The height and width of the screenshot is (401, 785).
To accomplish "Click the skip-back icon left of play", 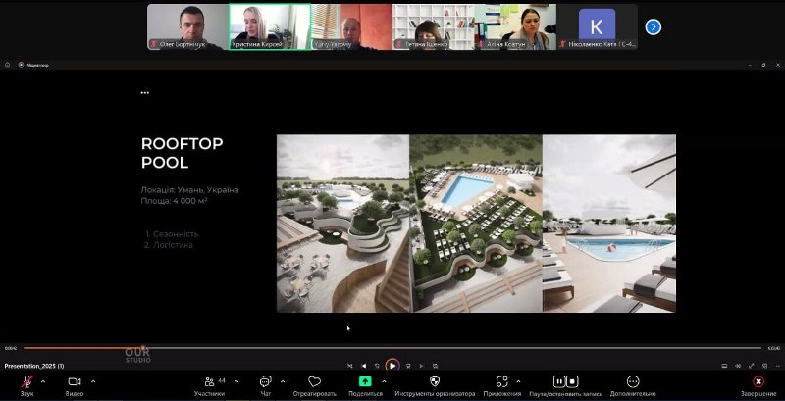I will 377,366.
